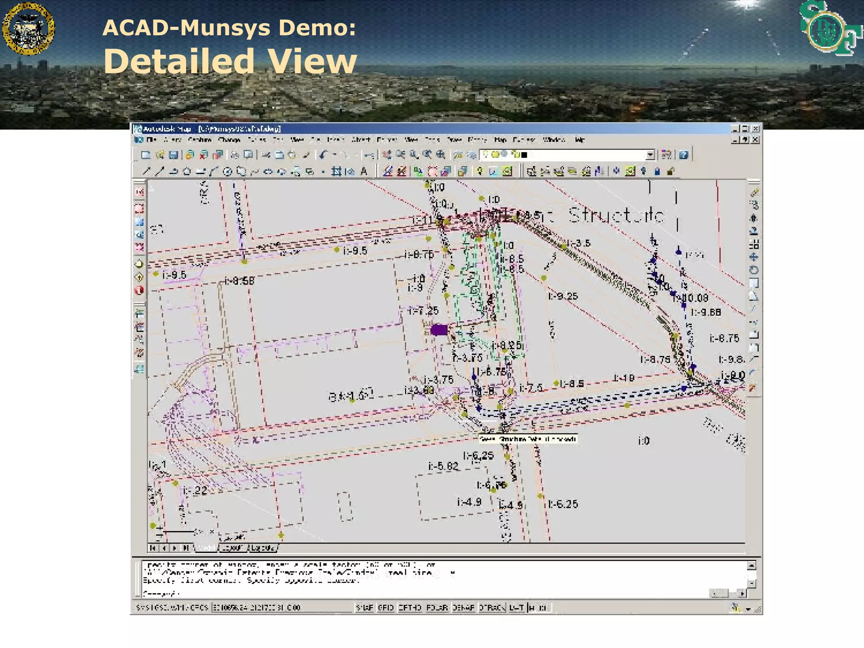Viewport: 864px width, 648px height.
Task: Click the command window scroll right arrow
Action: (742, 594)
